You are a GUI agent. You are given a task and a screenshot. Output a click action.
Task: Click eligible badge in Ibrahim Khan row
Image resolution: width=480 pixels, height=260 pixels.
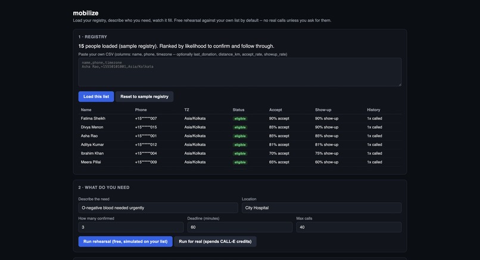240,154
